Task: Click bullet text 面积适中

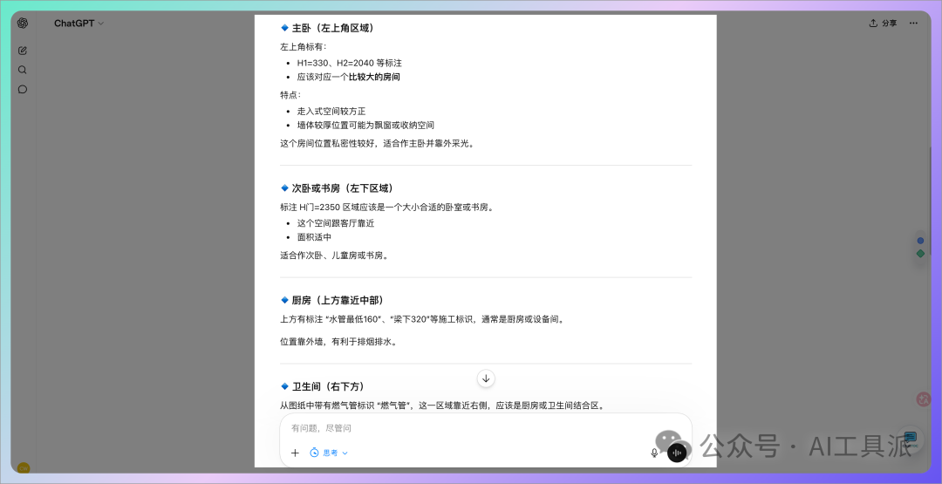Action: (314, 237)
